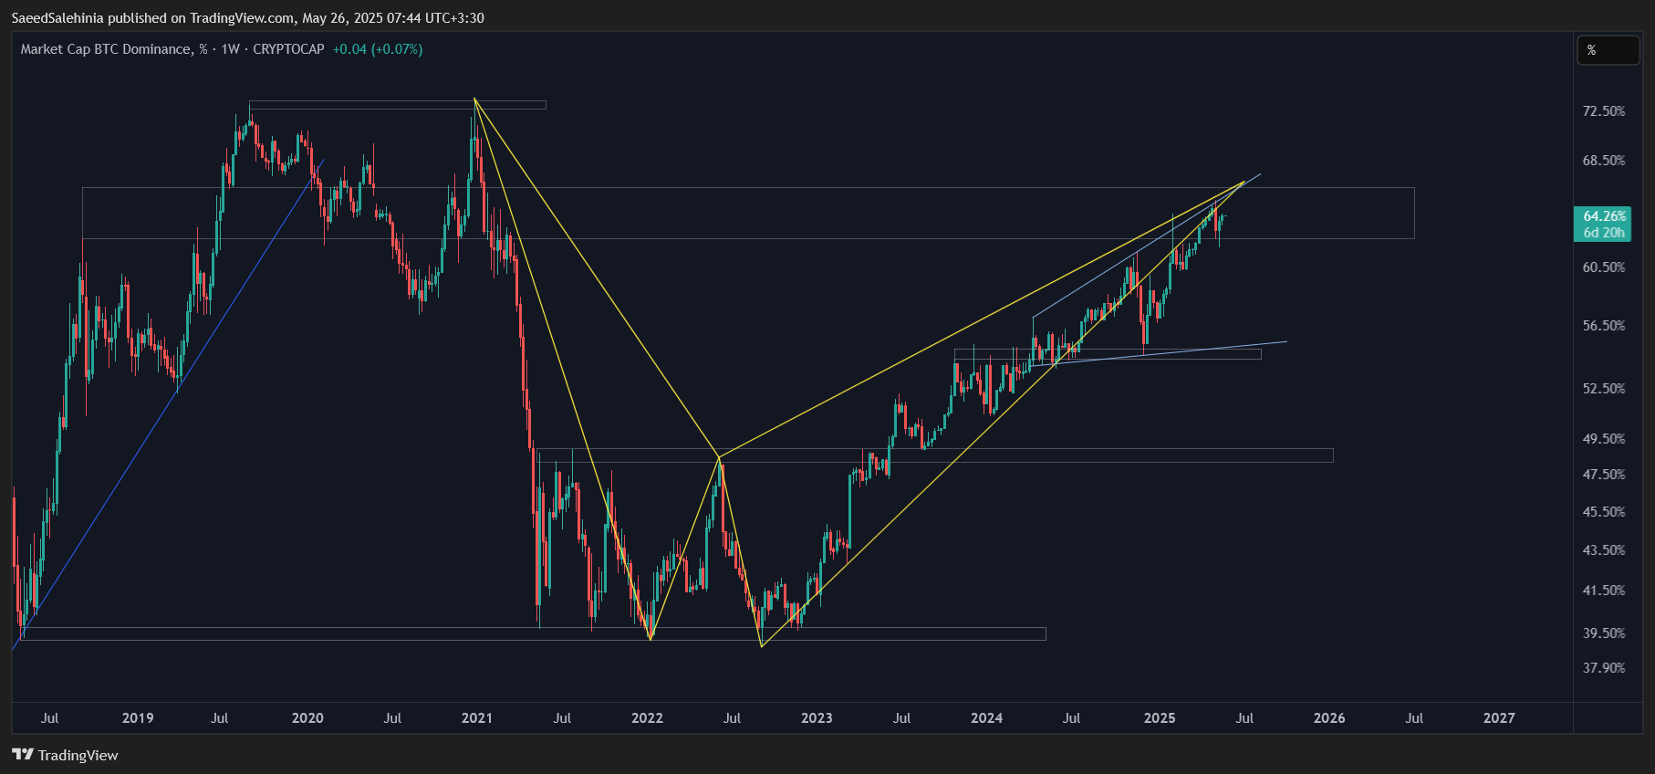
Task: Click the 2024 time axis label
Action: click(x=986, y=718)
